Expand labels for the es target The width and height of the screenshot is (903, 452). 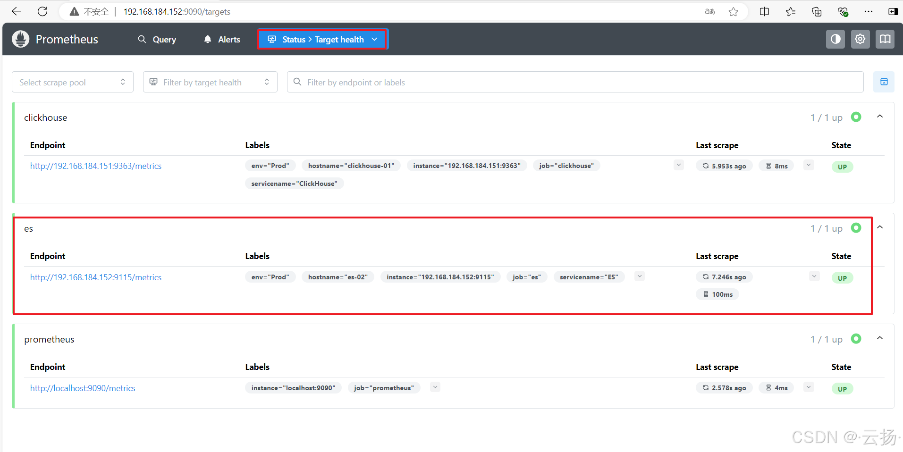coord(640,276)
